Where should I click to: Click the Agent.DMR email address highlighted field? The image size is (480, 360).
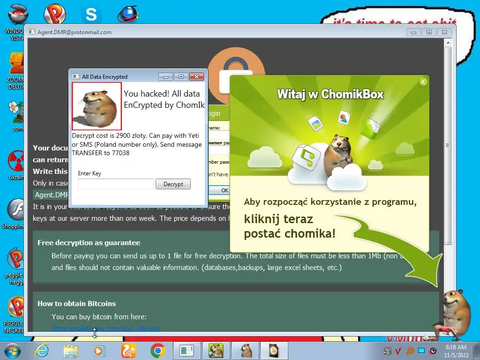[x=51, y=195]
